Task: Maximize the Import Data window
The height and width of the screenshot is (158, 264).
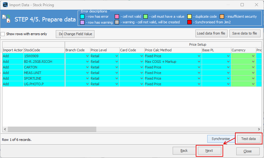Action: click(x=242, y=5)
